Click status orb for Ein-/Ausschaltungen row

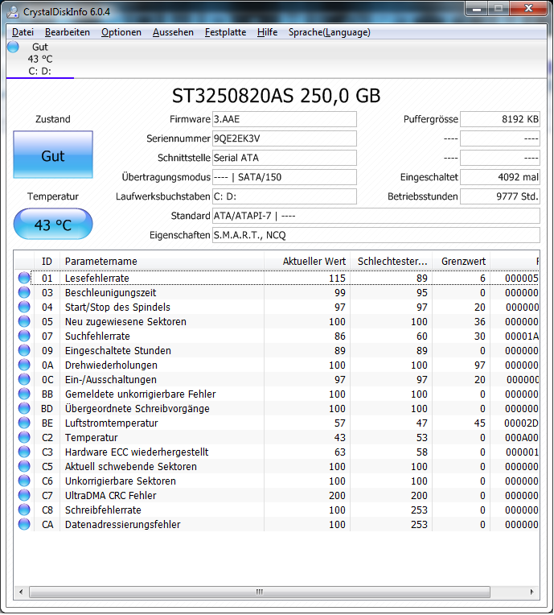coord(24,379)
